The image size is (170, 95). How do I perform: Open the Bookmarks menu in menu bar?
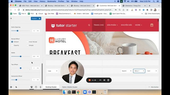pyautogui.click(x=52, y=1)
